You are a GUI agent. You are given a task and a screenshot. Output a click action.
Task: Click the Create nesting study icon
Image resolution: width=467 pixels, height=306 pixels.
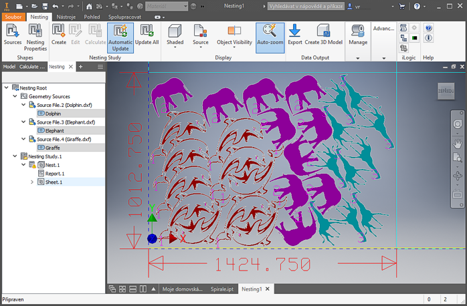(59, 35)
